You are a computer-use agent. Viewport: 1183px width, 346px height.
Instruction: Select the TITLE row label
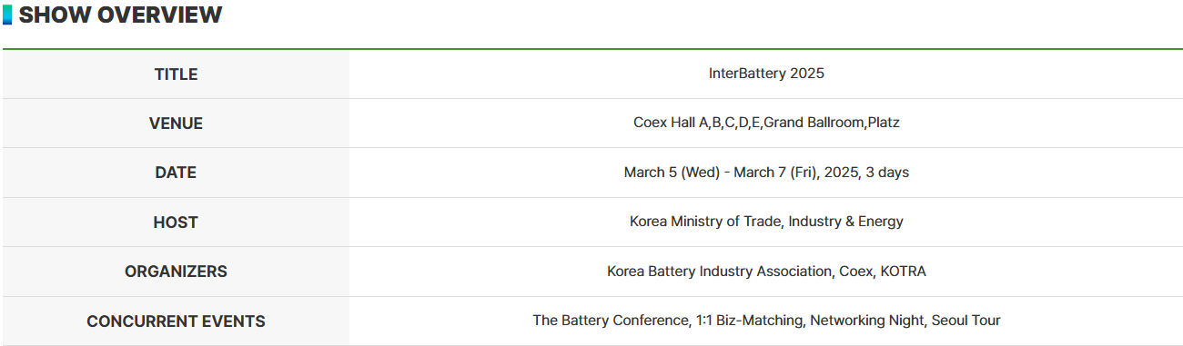click(176, 74)
